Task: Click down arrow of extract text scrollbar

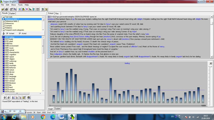Action: click(211, 57)
